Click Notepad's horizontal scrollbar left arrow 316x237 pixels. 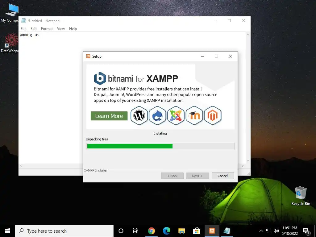[x=21, y=166]
